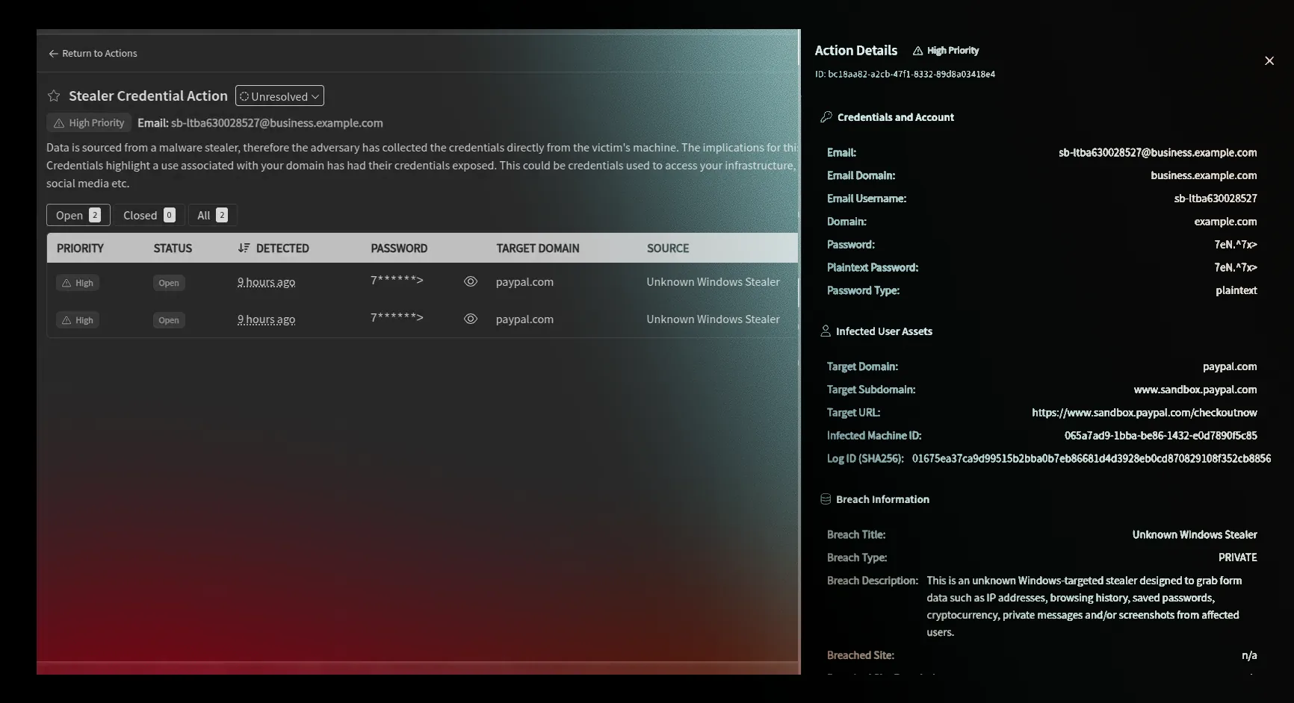Click the Breached Site value n/a
1294x703 pixels.
pyautogui.click(x=1249, y=656)
